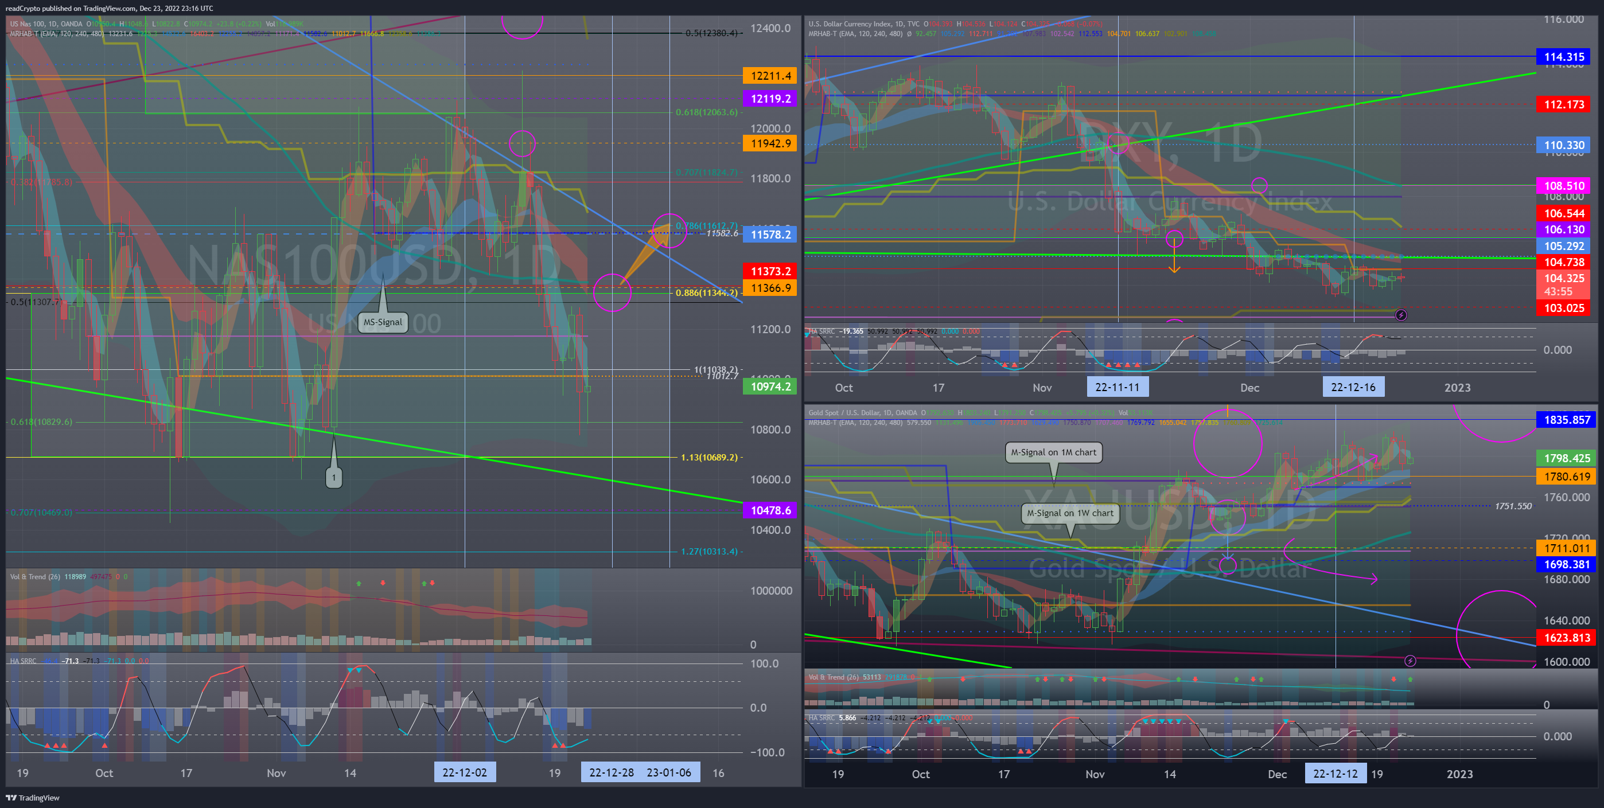The image size is (1604, 808).
Task: Click the 106.130 purple DXY price label
Action: tap(1563, 230)
